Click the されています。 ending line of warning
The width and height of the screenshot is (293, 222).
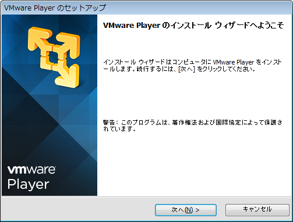point(119,129)
